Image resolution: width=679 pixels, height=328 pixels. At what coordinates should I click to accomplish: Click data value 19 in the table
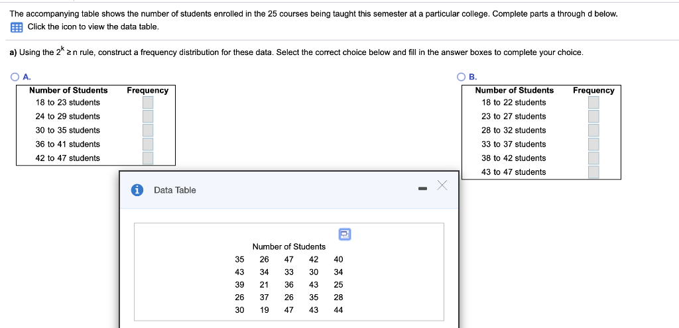tap(264, 310)
